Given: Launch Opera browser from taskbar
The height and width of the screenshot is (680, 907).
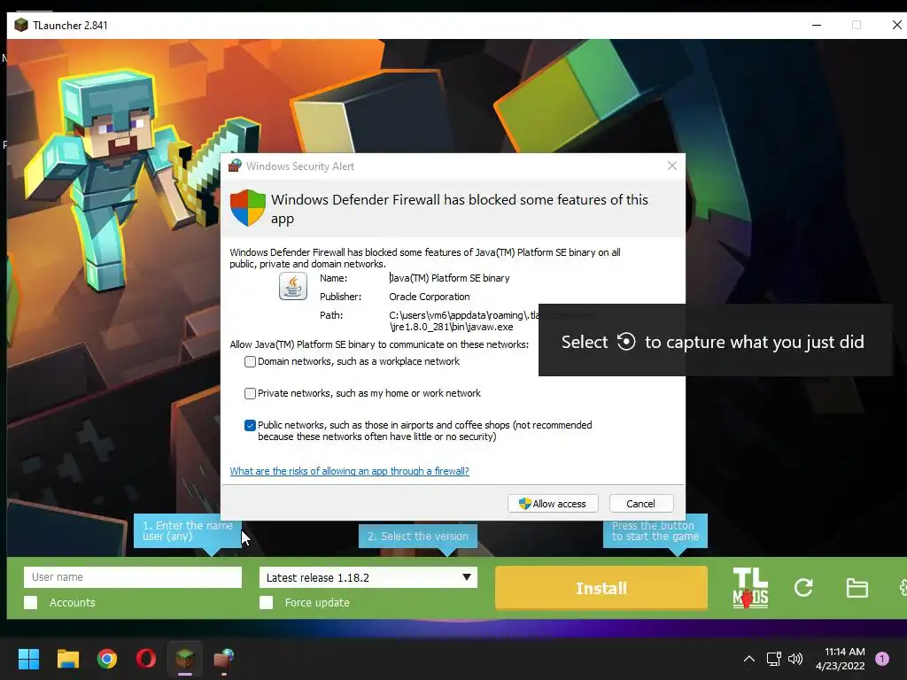Looking at the screenshot, I should (x=146, y=659).
